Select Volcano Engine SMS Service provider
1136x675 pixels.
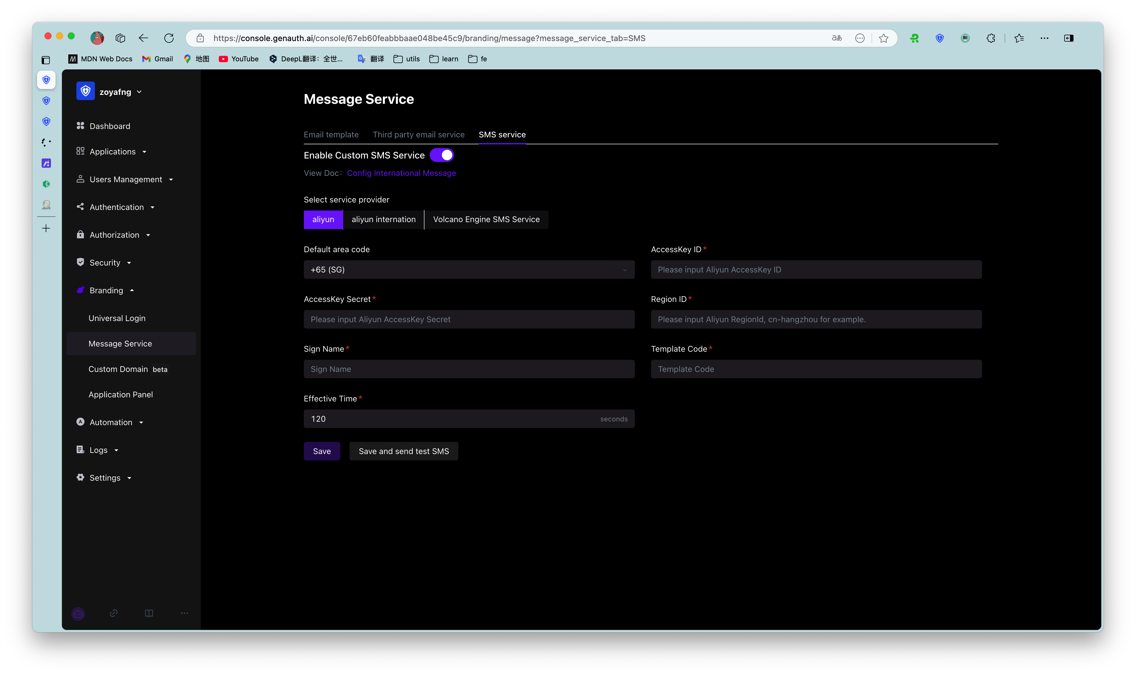point(486,219)
